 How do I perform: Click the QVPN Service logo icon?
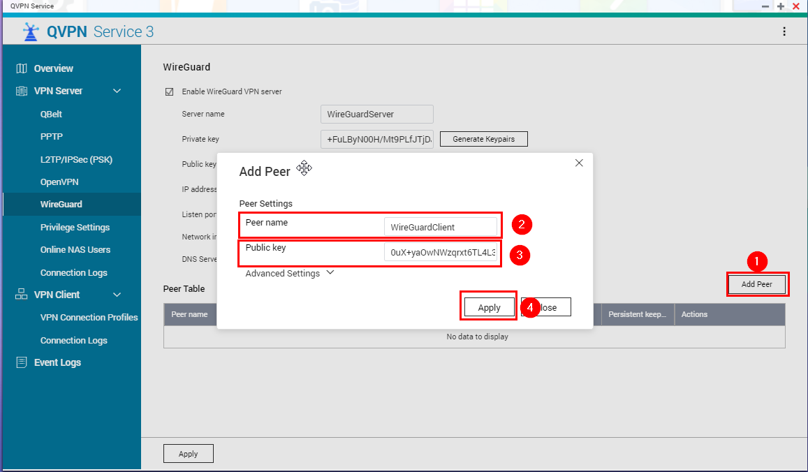pos(31,32)
